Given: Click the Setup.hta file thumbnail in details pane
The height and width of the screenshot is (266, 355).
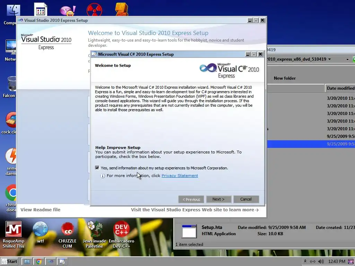Looking at the screenshot, I should tap(189, 231).
